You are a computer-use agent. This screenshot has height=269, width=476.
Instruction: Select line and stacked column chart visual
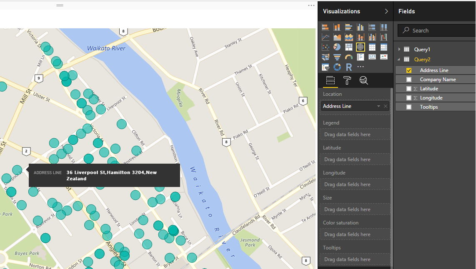[361, 37]
